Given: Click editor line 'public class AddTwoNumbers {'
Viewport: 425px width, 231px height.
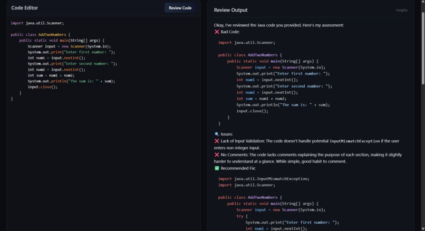Looking at the screenshot, I should (41, 34).
